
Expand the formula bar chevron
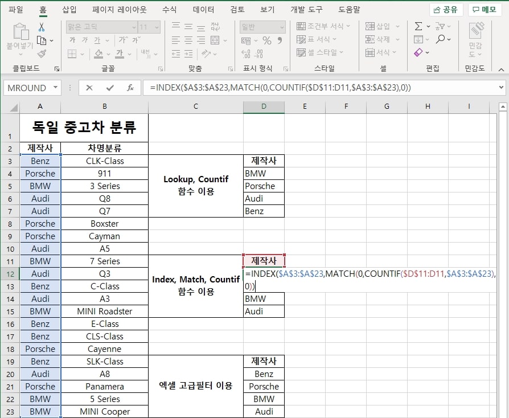(x=502, y=87)
